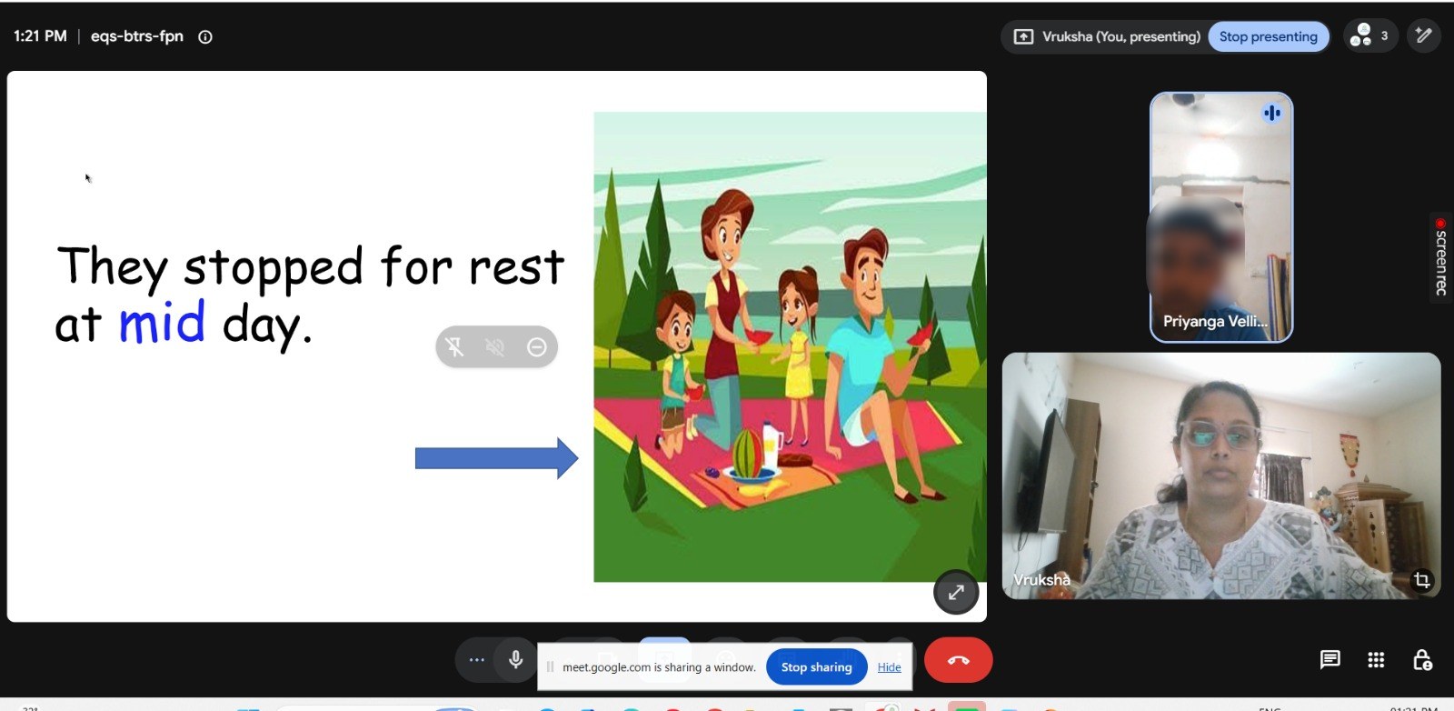
Task: Select Priyanga Velli's video tile
Action: pos(1221,217)
